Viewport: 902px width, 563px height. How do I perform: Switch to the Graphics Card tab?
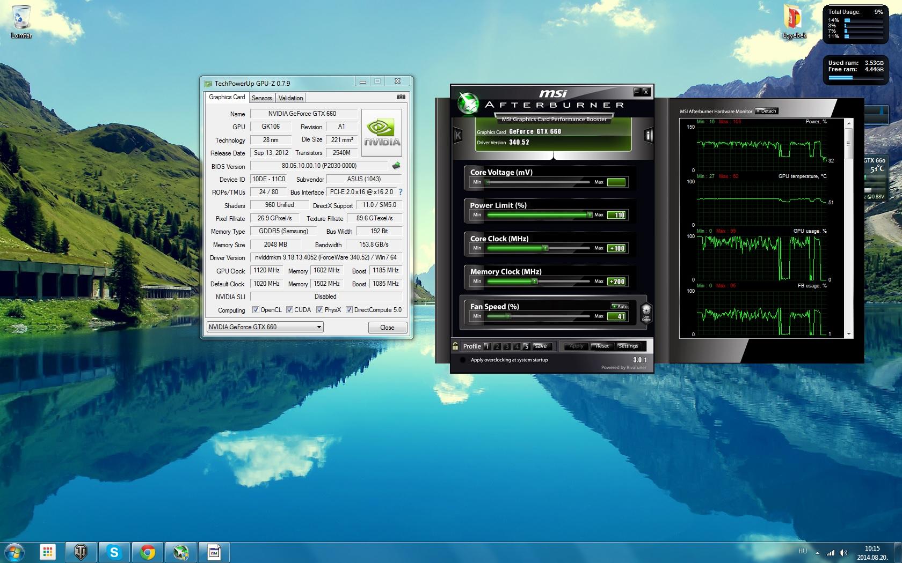tap(227, 97)
